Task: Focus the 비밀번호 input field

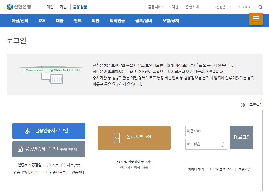Action: pyautogui.click(x=206, y=144)
